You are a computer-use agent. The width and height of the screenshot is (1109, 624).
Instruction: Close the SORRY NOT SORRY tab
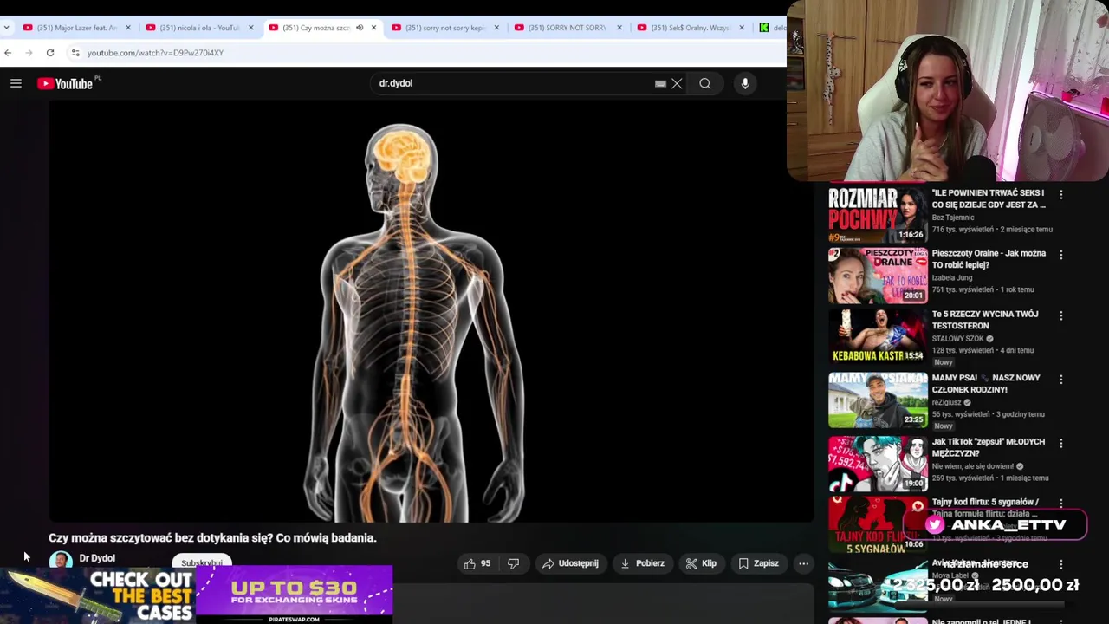coord(619,28)
